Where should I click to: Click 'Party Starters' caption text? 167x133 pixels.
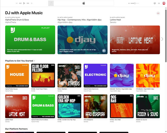tap(62, 89)
